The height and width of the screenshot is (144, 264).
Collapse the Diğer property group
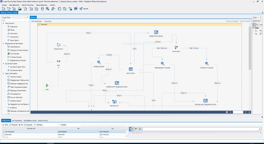(253, 28)
